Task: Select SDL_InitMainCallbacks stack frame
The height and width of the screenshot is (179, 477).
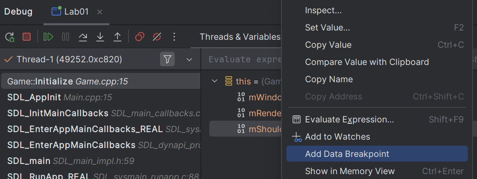Action: tap(101, 113)
